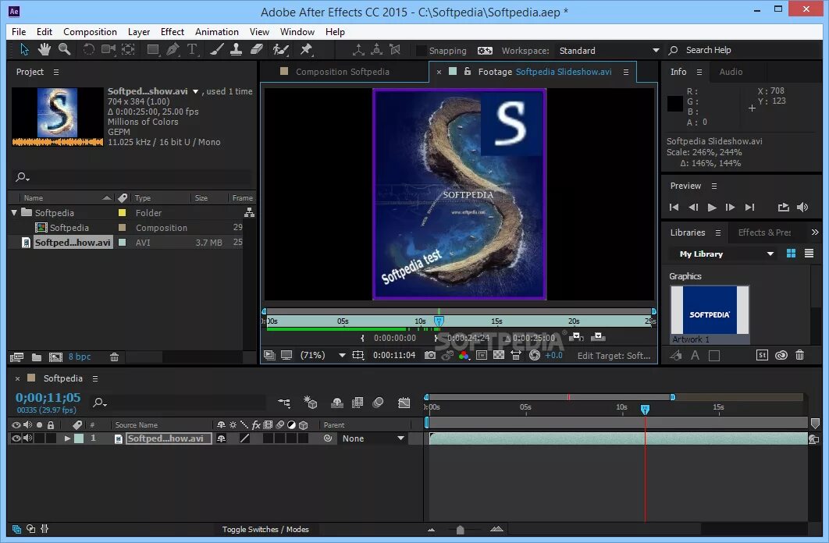The width and height of the screenshot is (829, 543).
Task: Delete selected item with Project panel trash
Action: 114,357
